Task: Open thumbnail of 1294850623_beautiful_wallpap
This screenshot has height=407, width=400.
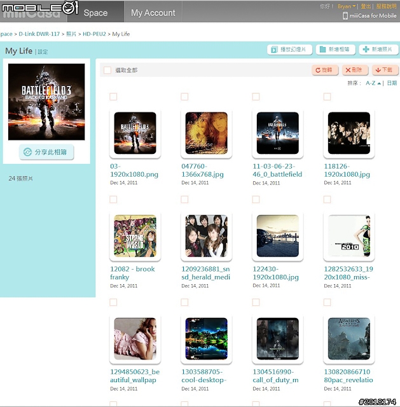Action: [135, 339]
